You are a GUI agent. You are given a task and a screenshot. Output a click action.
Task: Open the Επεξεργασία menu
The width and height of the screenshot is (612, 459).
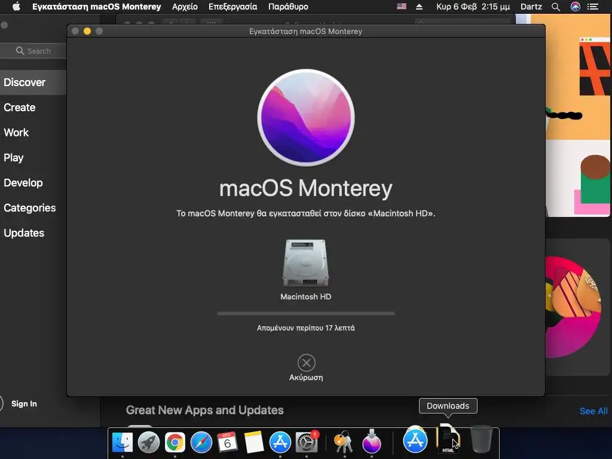pos(232,7)
